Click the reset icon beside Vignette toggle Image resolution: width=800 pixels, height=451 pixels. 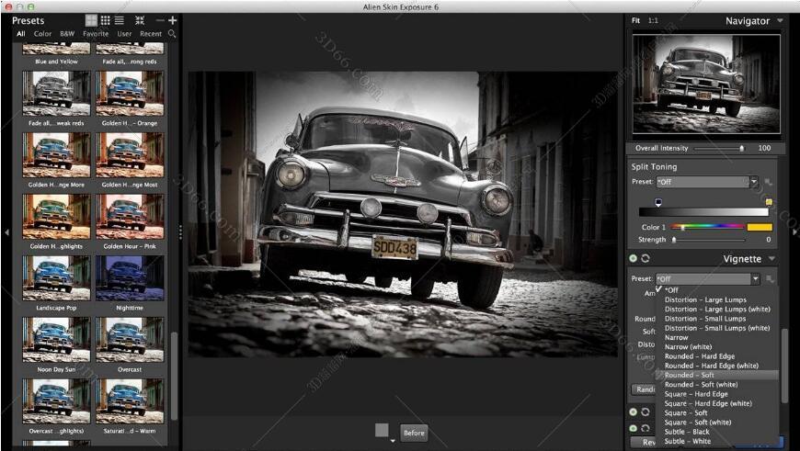pos(646,259)
